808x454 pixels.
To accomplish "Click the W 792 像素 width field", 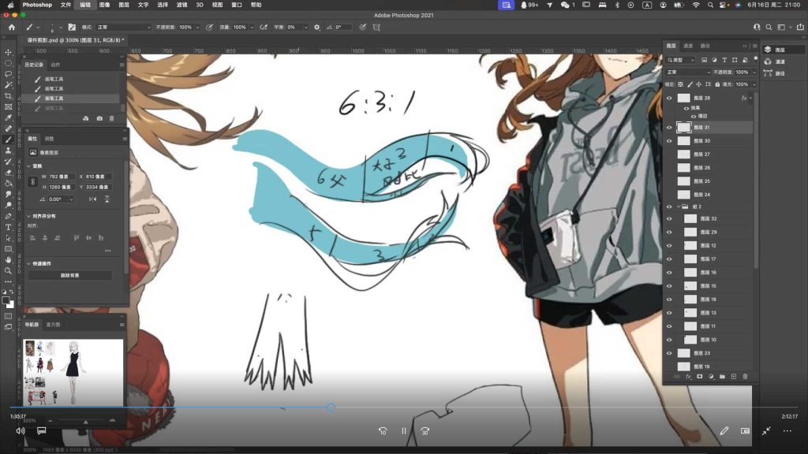I will [62, 177].
